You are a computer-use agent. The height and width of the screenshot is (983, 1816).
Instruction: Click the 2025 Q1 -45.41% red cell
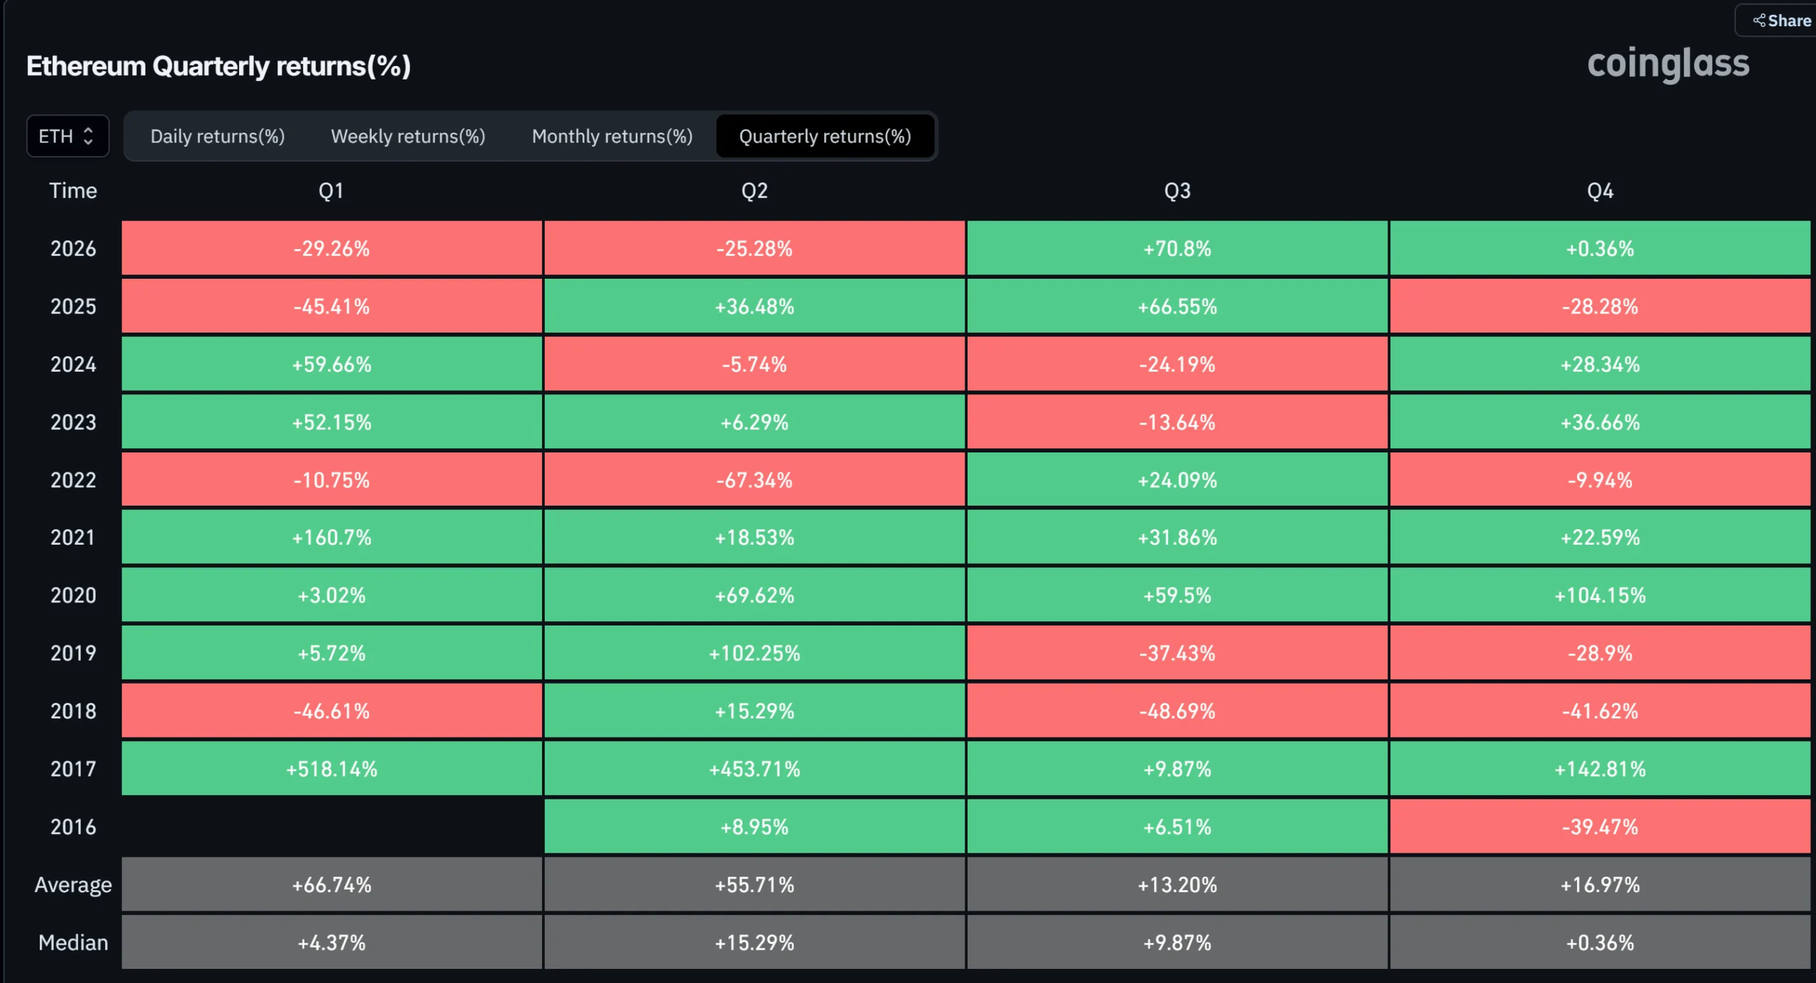click(x=331, y=306)
